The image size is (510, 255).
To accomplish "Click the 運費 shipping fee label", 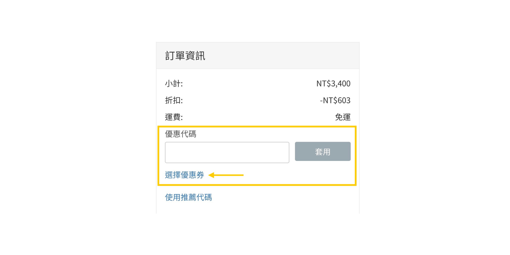I will [x=174, y=117].
